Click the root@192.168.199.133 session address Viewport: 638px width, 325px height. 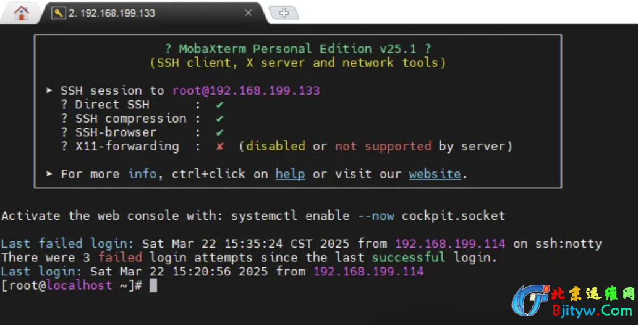point(246,90)
